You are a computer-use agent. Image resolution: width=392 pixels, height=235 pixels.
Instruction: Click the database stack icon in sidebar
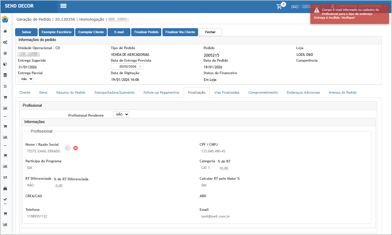click(5, 75)
